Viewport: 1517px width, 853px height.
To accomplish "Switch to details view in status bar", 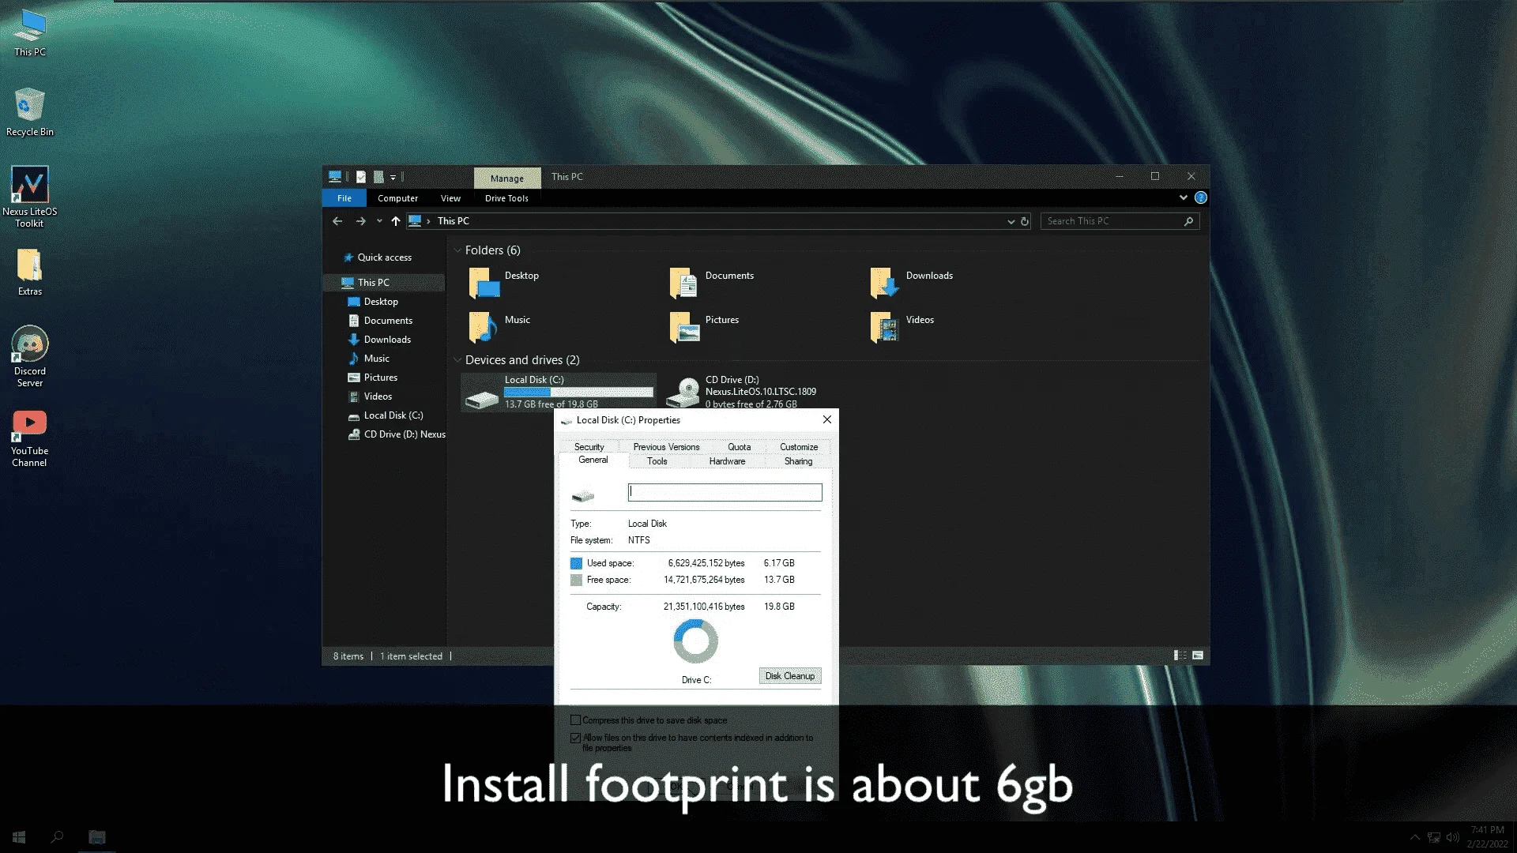I will [x=1180, y=656].
